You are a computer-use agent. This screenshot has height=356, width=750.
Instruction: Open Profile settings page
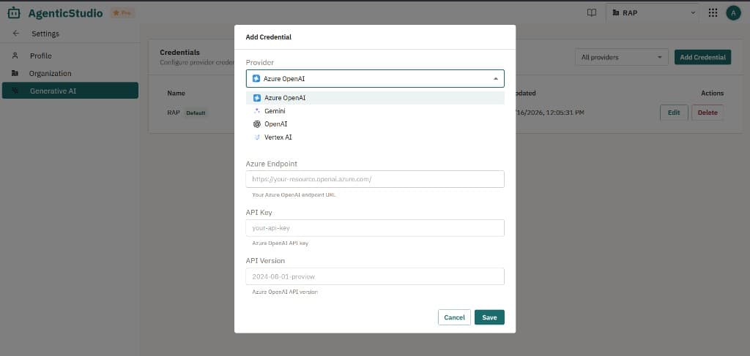pos(70,56)
